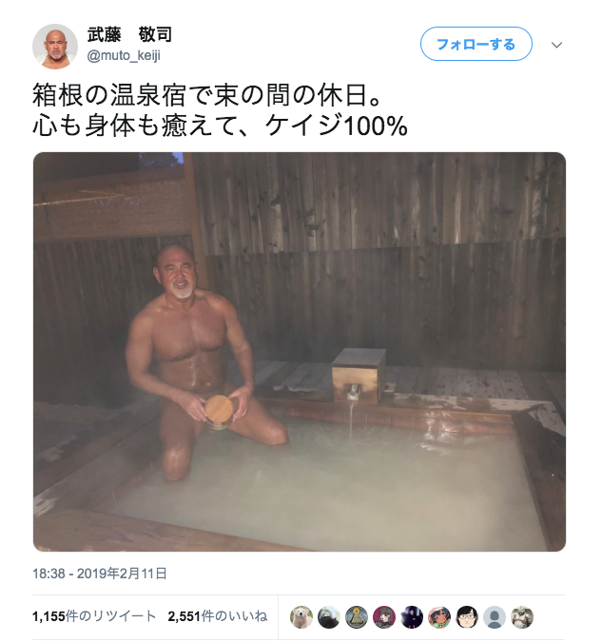Open the polar bear avatar liker profile
This screenshot has width=602, height=642.
tap(301, 617)
